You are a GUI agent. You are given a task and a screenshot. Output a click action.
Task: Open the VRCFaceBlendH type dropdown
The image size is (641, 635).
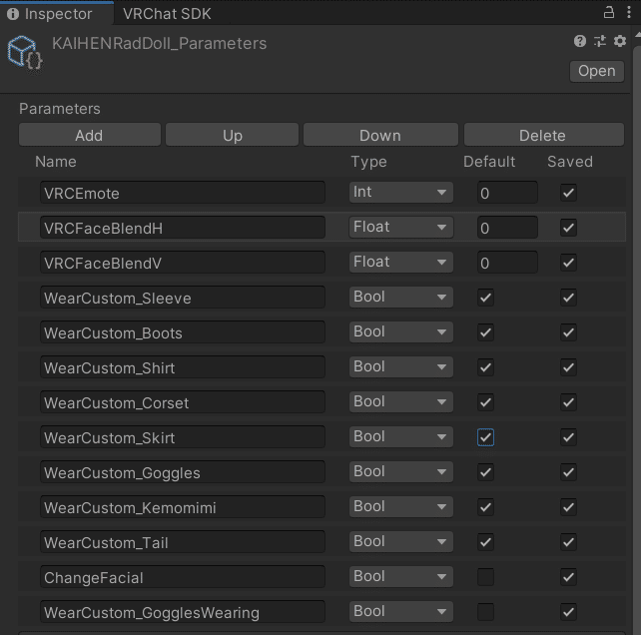coord(400,227)
